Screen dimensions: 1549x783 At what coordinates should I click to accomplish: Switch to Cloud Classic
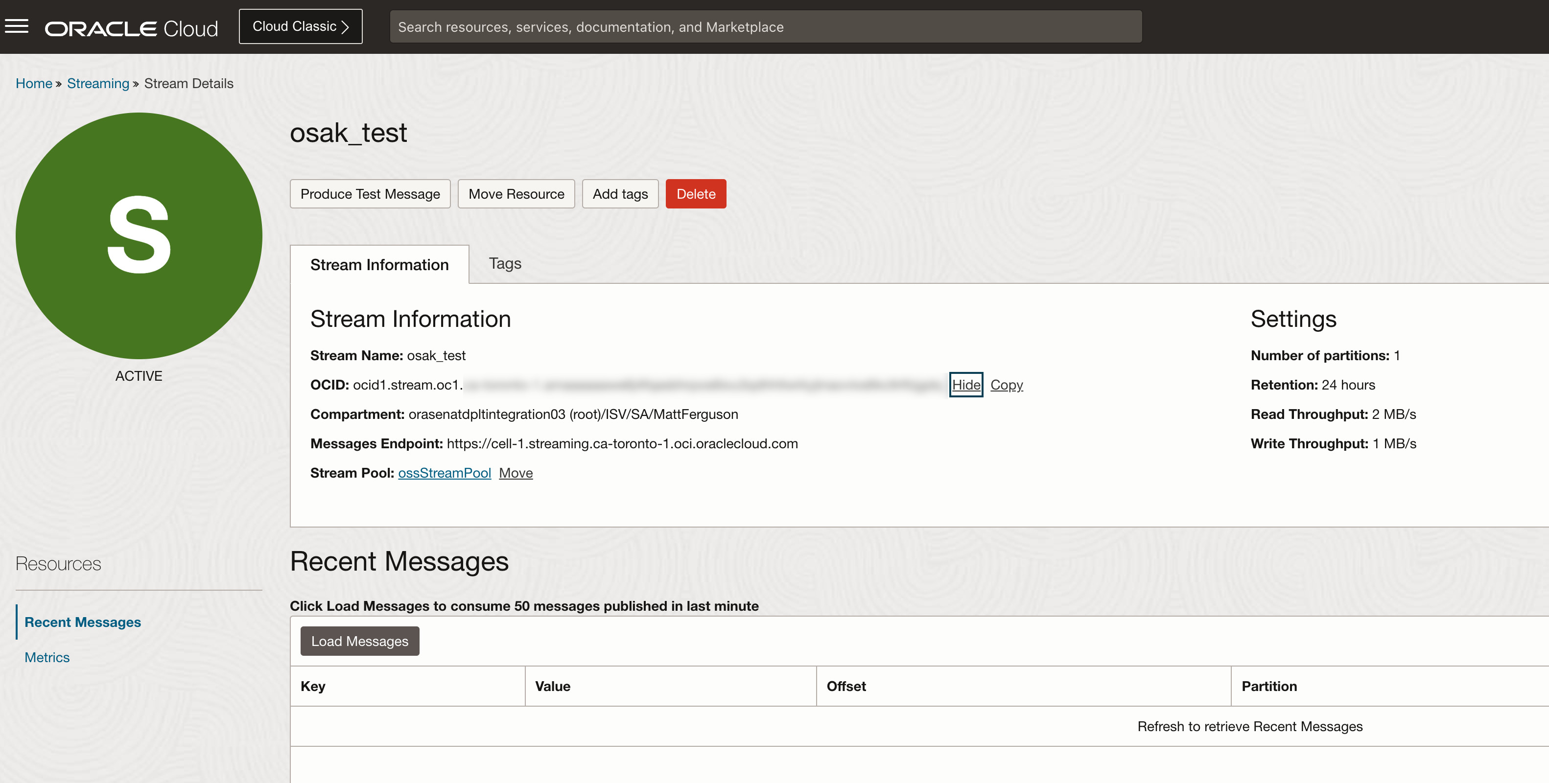(301, 26)
